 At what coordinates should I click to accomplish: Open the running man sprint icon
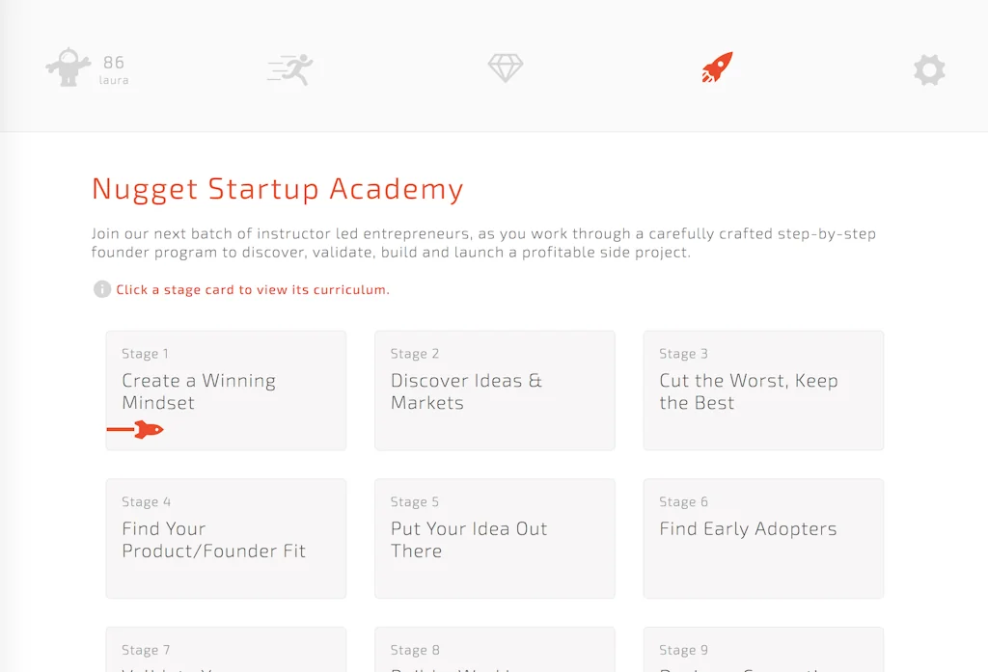290,68
